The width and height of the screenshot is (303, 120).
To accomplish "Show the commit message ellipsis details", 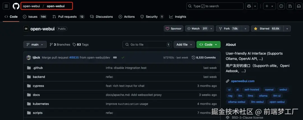I will (x=115, y=58).
